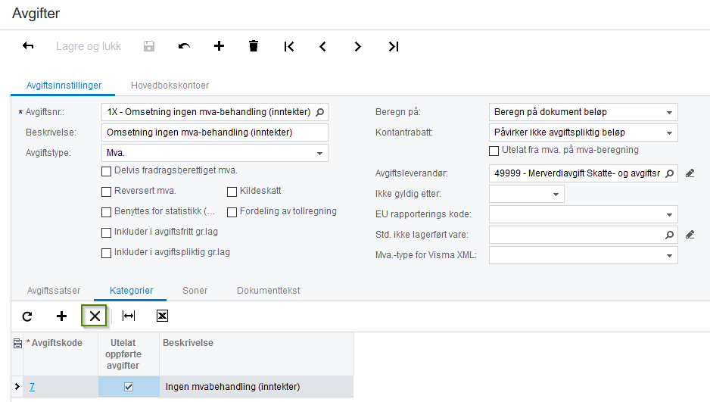
Task: Edit Std. ikke lagerført vare pencil icon
Action: [x=690, y=235]
